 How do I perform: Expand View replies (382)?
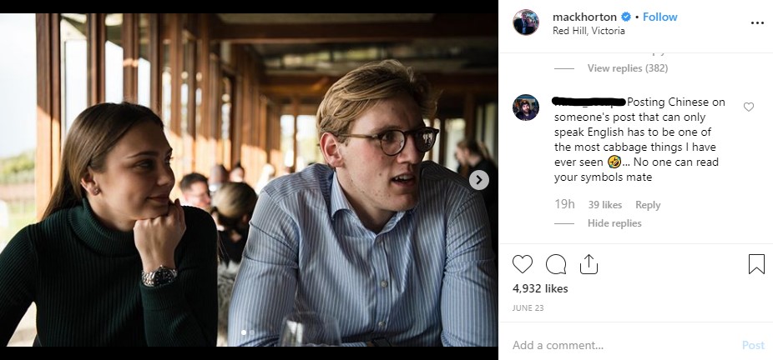click(x=627, y=68)
